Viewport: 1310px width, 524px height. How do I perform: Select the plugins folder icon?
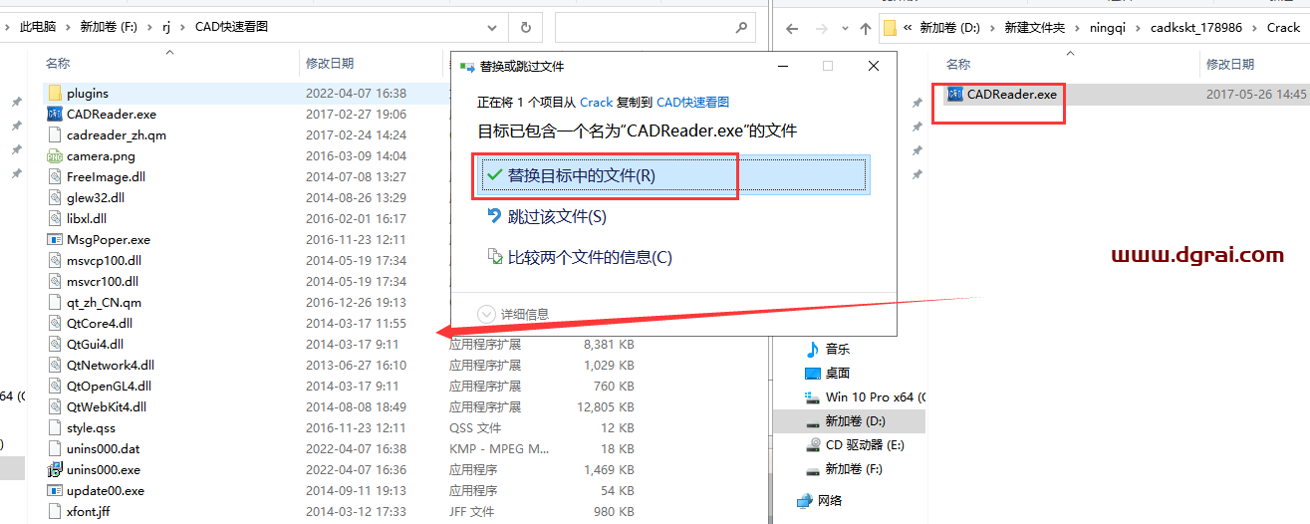(x=55, y=93)
